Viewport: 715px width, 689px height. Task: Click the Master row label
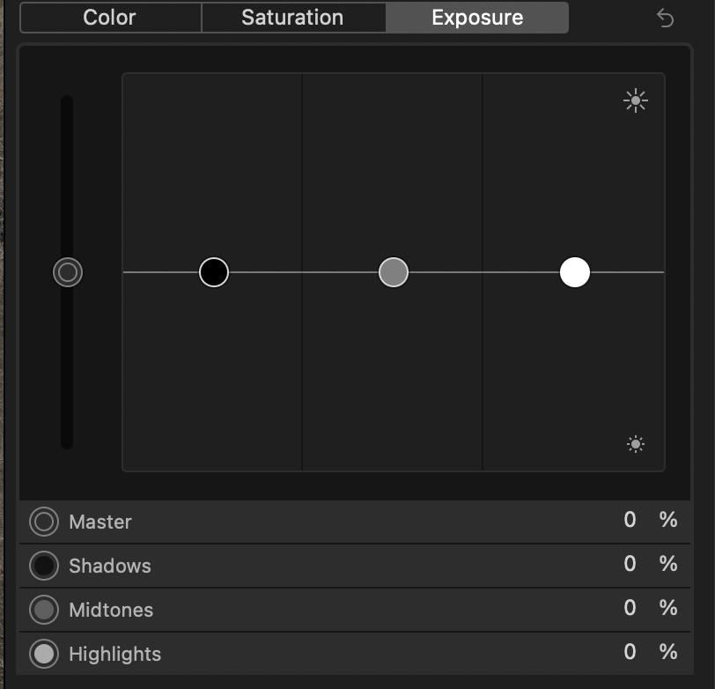(x=100, y=522)
